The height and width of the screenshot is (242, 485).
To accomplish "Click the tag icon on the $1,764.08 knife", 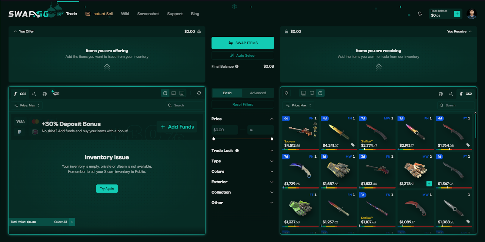I will pos(468,145).
